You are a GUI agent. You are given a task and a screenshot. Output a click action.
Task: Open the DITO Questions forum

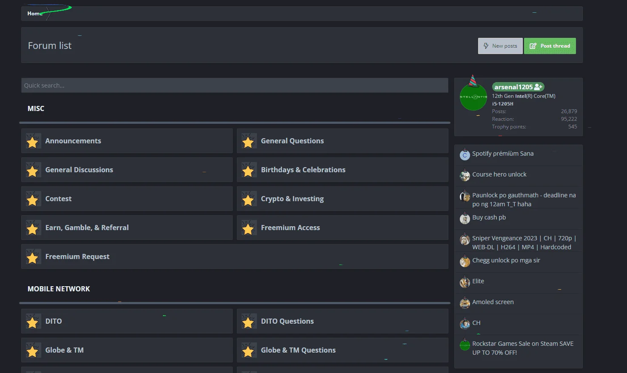[x=288, y=321]
